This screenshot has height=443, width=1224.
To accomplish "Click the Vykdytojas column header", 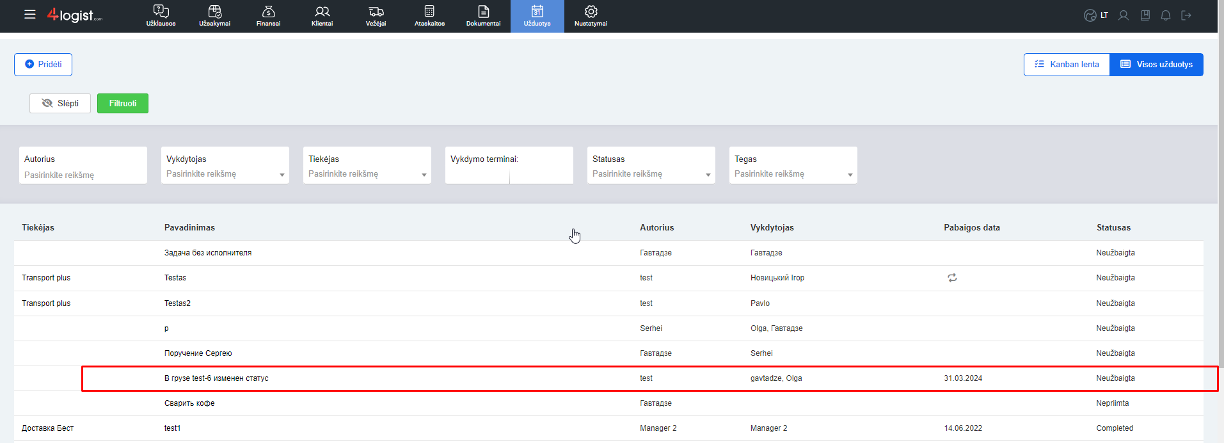I will tap(772, 228).
